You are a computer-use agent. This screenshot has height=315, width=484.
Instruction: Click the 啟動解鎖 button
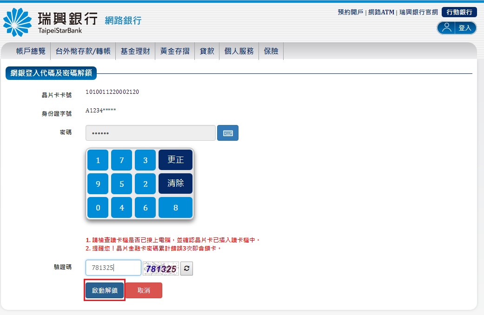tap(105, 290)
